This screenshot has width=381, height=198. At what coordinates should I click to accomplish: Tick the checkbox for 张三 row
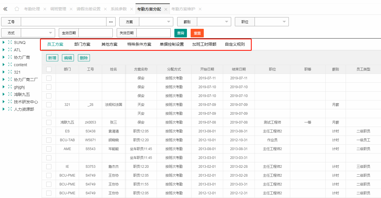[x=49, y=122]
